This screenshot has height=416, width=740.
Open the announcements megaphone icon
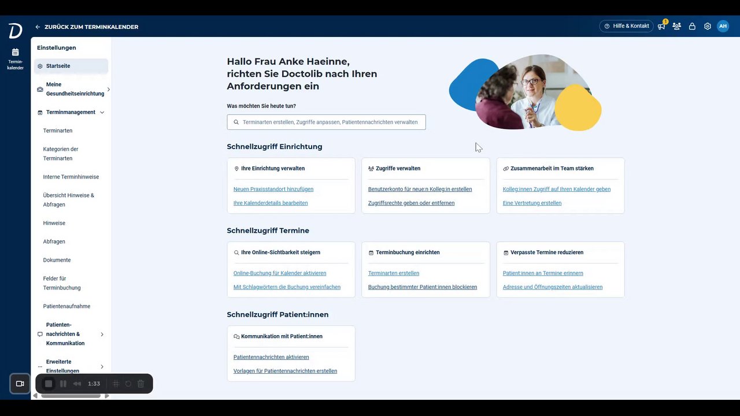[661, 26]
